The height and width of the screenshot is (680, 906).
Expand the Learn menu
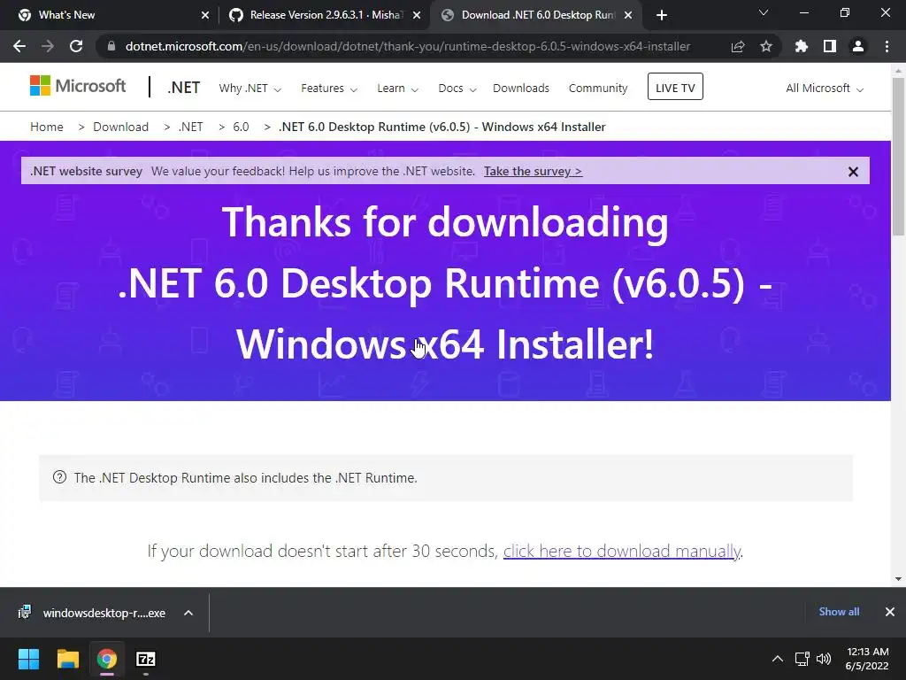click(x=397, y=89)
